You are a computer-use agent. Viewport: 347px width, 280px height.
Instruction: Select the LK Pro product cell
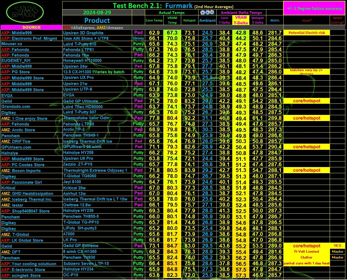[x=97, y=240]
